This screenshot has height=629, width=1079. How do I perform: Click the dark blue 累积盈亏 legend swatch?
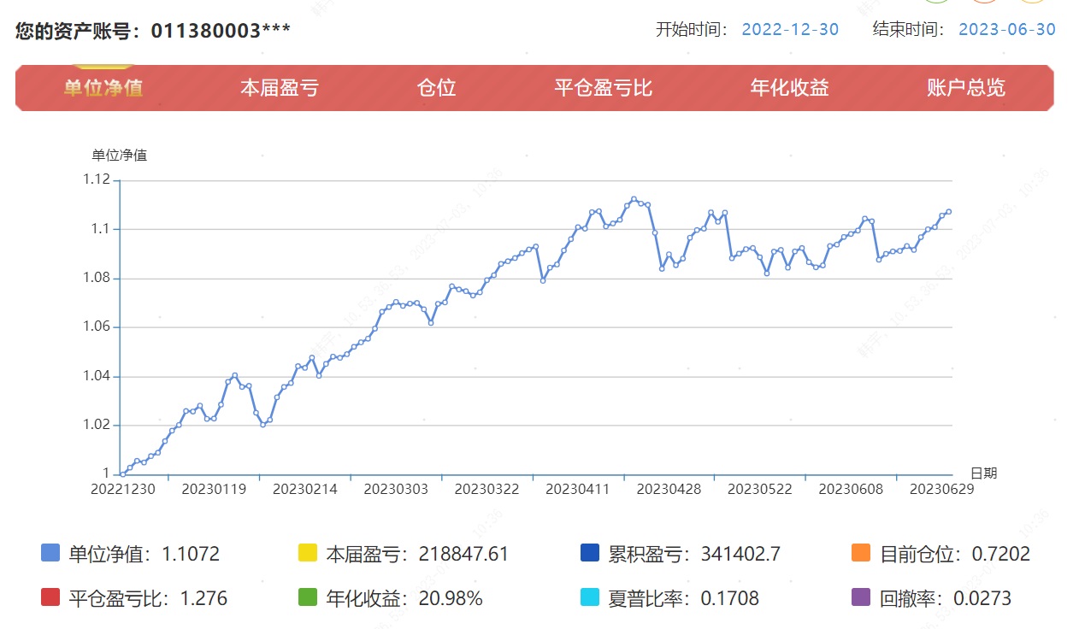tap(588, 553)
